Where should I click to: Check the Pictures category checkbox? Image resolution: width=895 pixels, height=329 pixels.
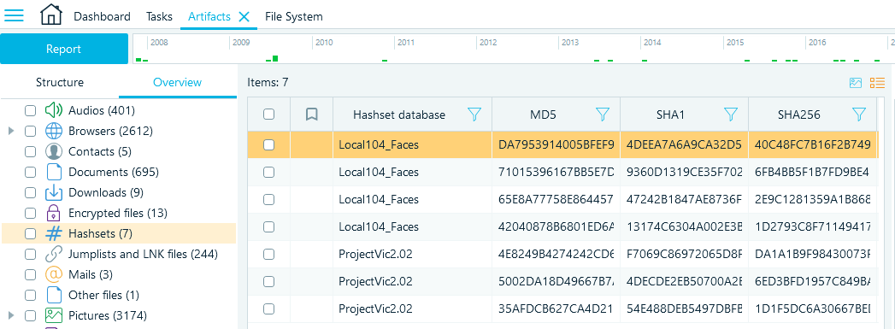30,315
